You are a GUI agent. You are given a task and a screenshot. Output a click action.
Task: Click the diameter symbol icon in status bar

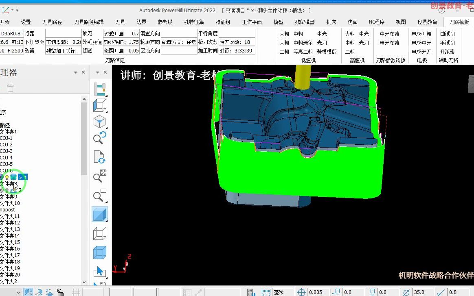tap(406, 292)
